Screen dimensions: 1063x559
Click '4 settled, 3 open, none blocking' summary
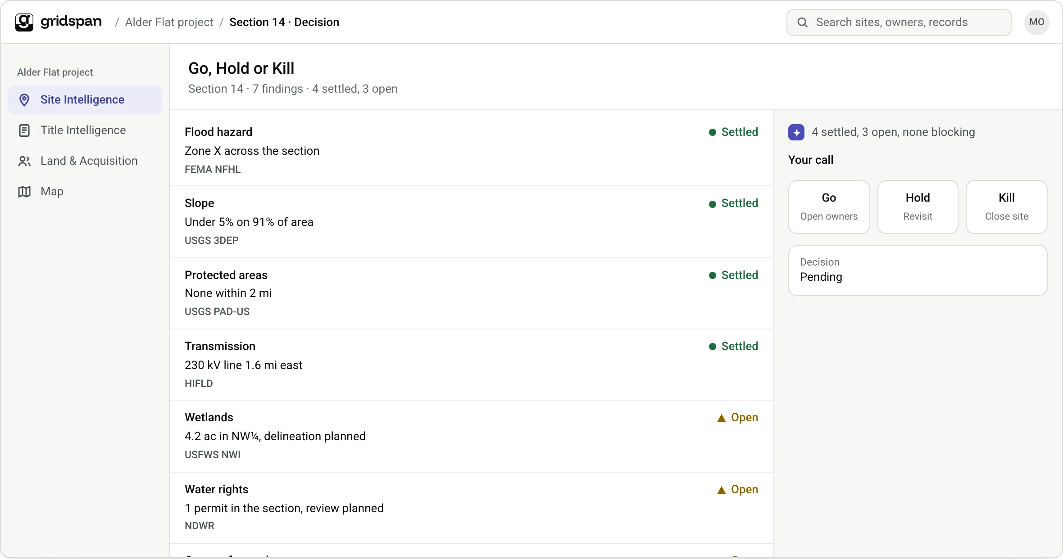pyautogui.click(x=893, y=132)
